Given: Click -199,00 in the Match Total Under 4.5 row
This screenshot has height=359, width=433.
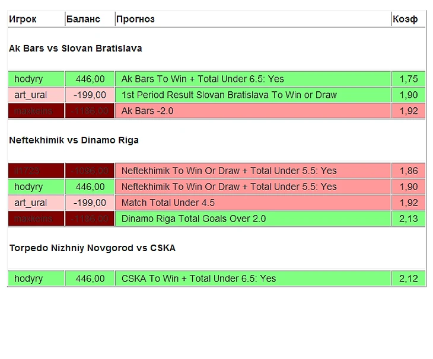Looking at the screenshot, I should [x=90, y=203].
